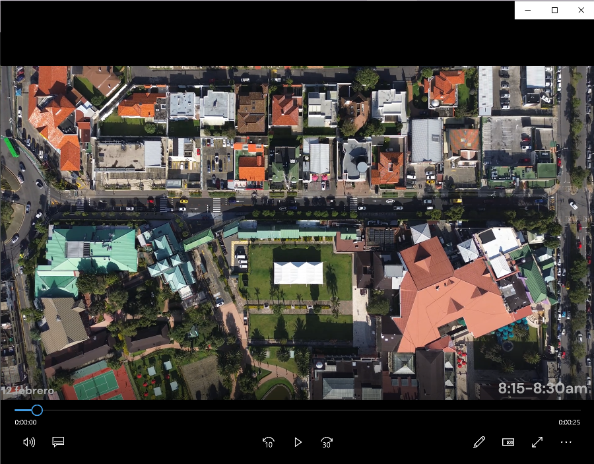This screenshot has height=464, width=594.
Task: Open the subtitles and captions menu
Action: click(x=58, y=442)
